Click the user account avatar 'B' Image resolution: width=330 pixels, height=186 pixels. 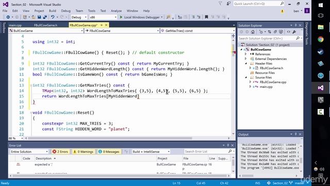click(307, 11)
